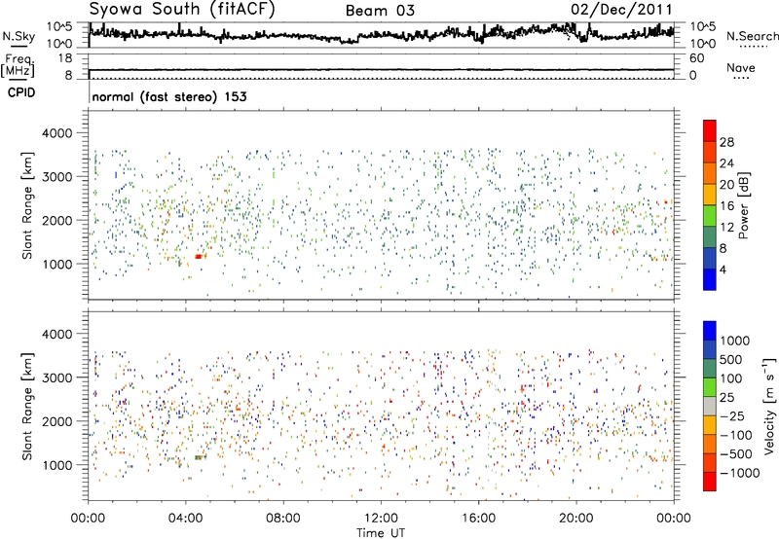This screenshot has width=779, height=539.
Task: Click the '16' power colorbar label
Action: pyautogui.click(x=726, y=206)
